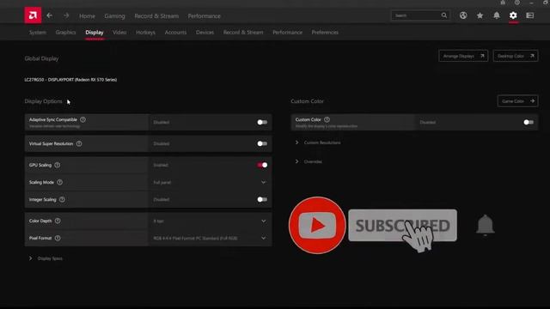Expand Display Specs section
Screen dimensions: 550x309
[46, 258]
